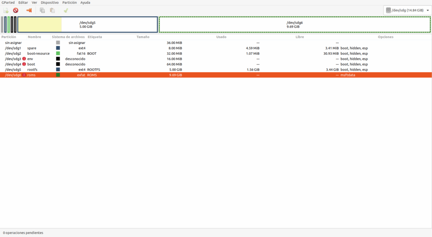The width and height of the screenshot is (432, 237).
Task: Click the orange Resize/Move partition icon
Action: (29, 10)
